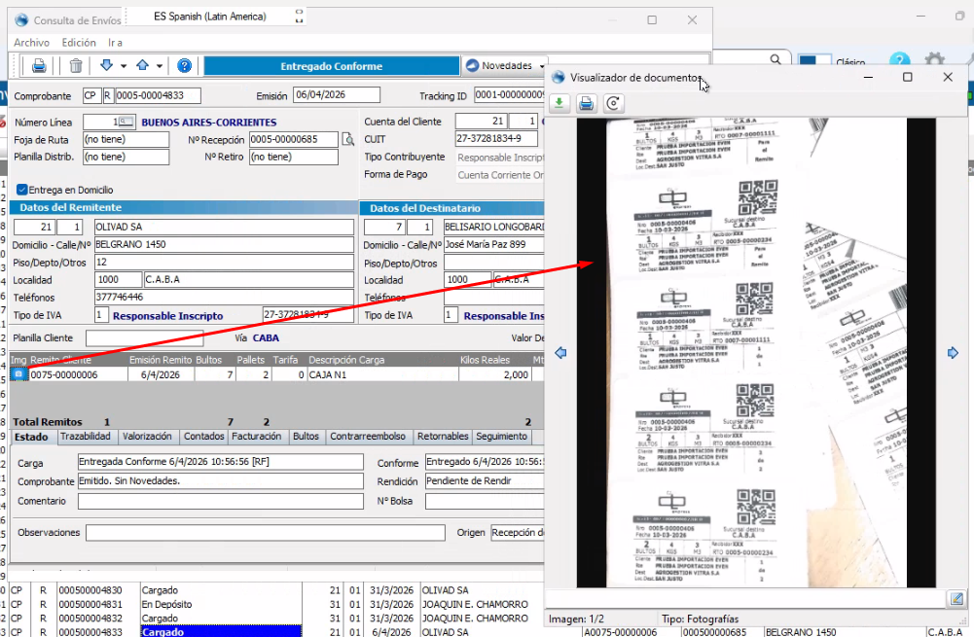The image size is (974, 637).
Task: Switch to the Estado tab
Action: click(x=31, y=437)
